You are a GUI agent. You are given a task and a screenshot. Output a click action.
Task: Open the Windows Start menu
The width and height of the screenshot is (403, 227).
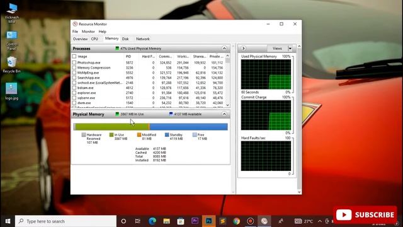click(x=8, y=221)
